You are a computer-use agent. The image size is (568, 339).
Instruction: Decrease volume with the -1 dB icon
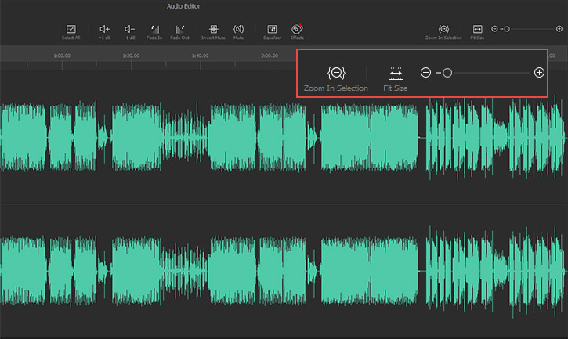tap(129, 30)
